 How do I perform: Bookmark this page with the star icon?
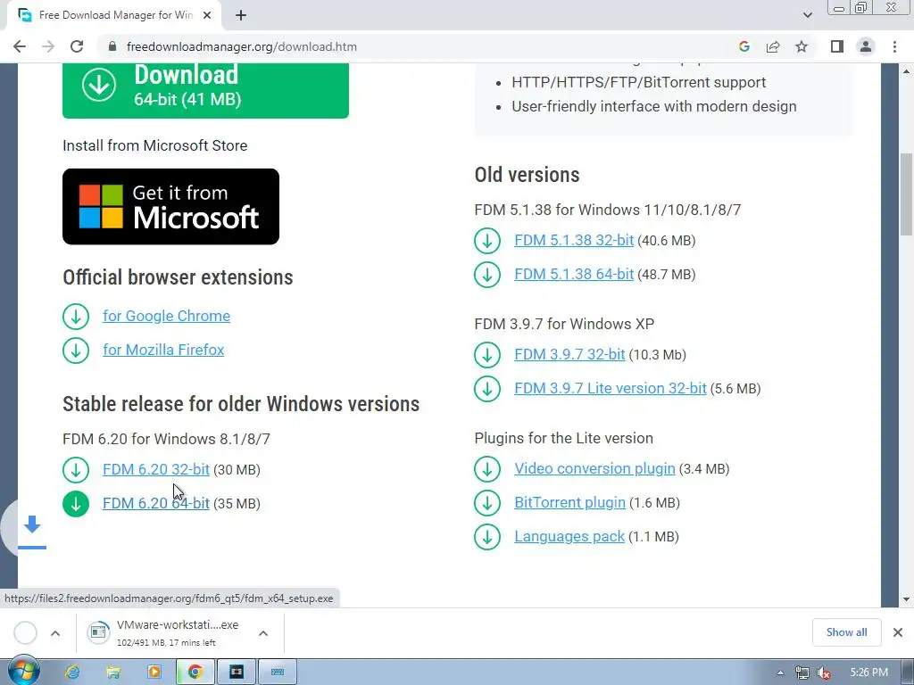point(802,46)
